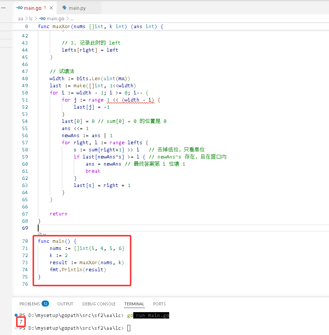This screenshot has height=335, width=329.
Task: Open the PROBLEMS panel tab
Action: [30, 304]
